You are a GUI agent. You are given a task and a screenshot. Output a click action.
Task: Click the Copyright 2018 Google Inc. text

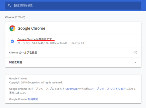[36, 82]
